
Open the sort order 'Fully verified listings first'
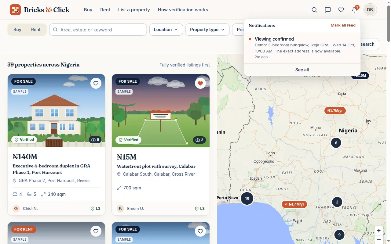[x=185, y=65]
